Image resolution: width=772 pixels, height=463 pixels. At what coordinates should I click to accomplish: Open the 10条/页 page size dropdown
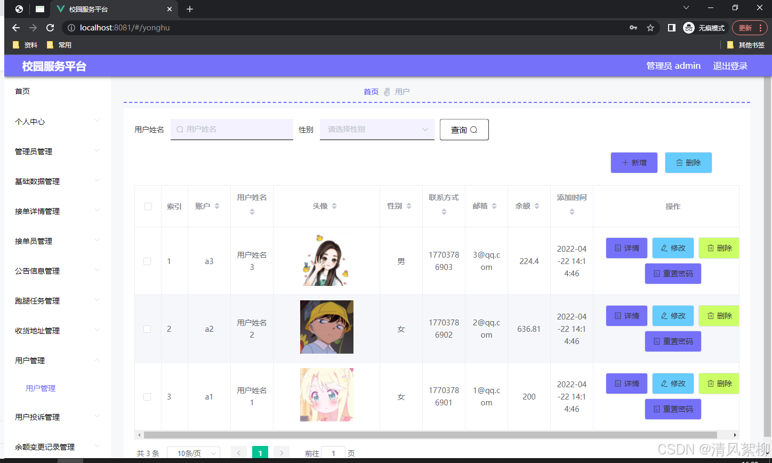pos(194,453)
